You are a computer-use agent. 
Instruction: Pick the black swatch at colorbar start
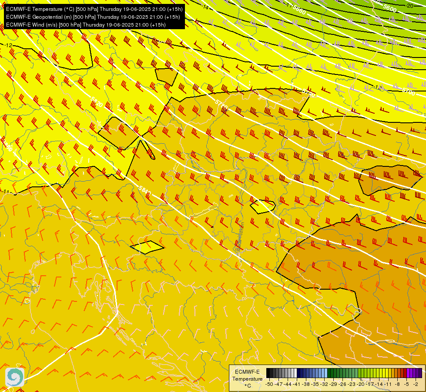click(x=268, y=373)
